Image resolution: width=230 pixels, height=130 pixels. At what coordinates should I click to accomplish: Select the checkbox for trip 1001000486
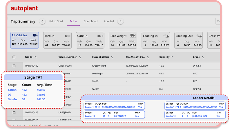14,112
